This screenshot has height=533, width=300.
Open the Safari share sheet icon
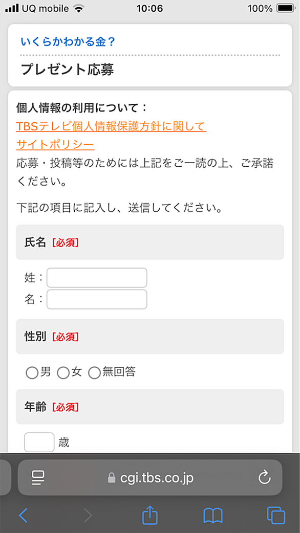pos(150,515)
